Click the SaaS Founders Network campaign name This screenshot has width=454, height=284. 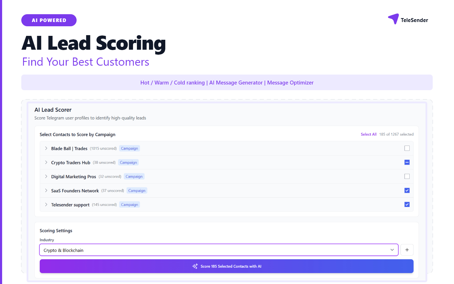point(75,191)
